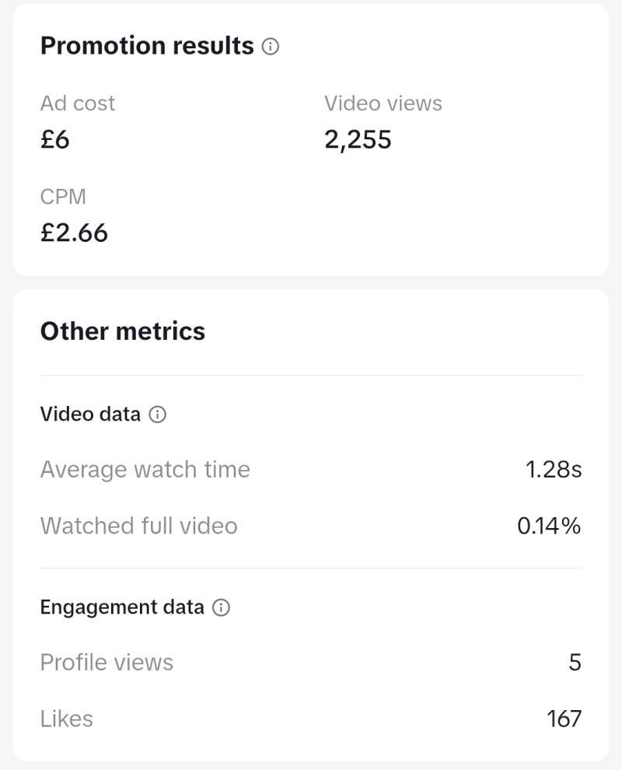This screenshot has width=622, height=770.
Task: Click the 1.28s watch time value
Action: [x=554, y=470]
